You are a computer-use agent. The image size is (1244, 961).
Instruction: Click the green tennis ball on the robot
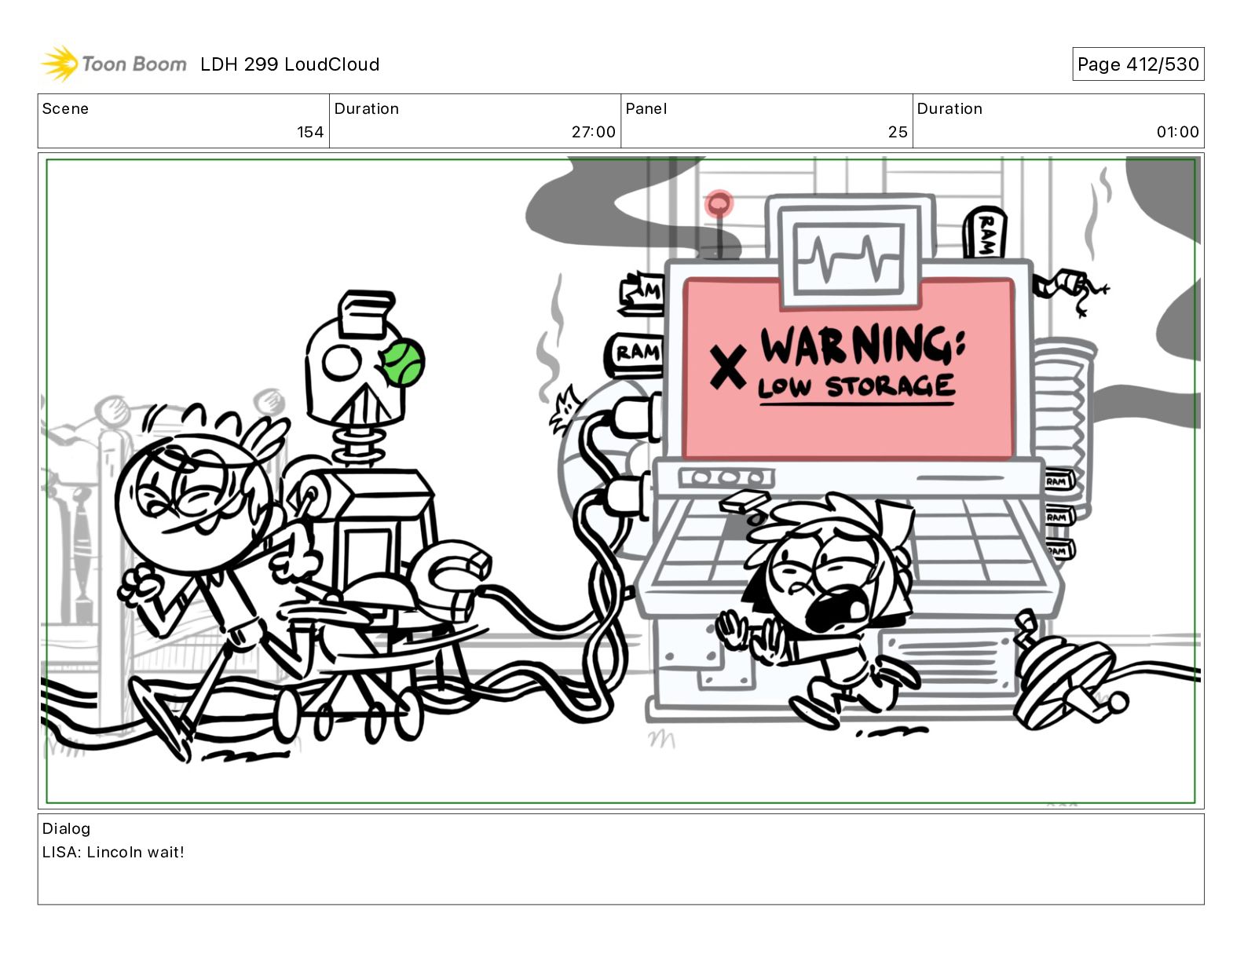tap(404, 362)
